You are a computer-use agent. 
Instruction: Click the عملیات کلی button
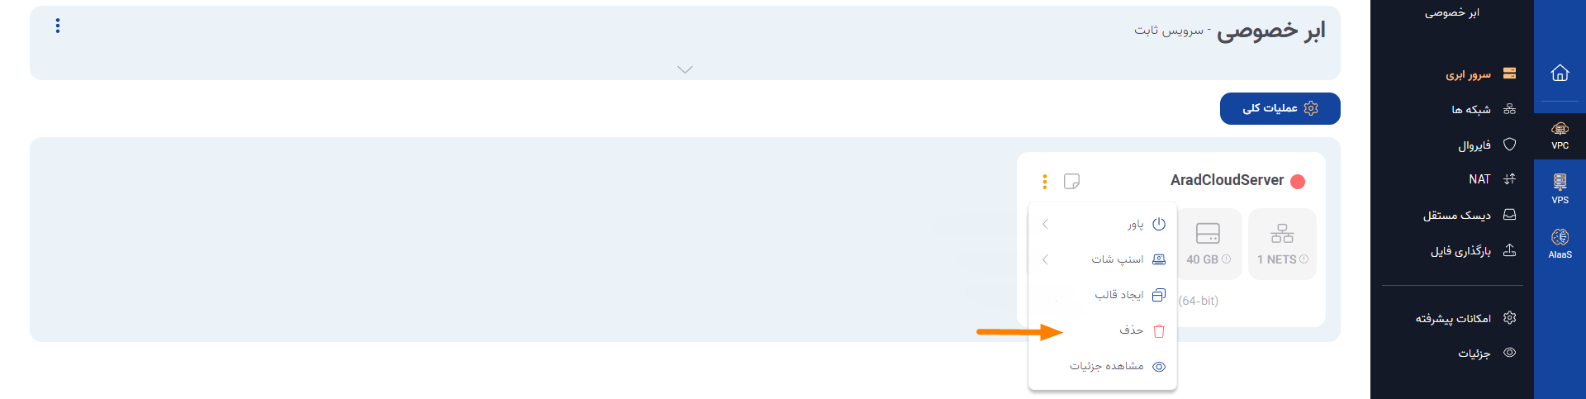(x=1280, y=108)
